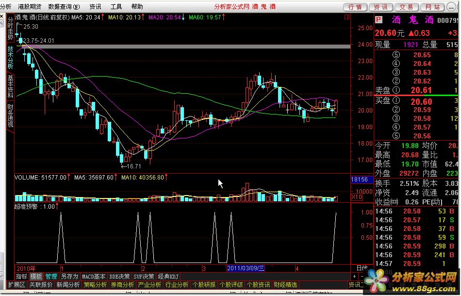Click the 网站 button at top right
The width and height of the screenshot is (461, 296).
click(x=432, y=7)
